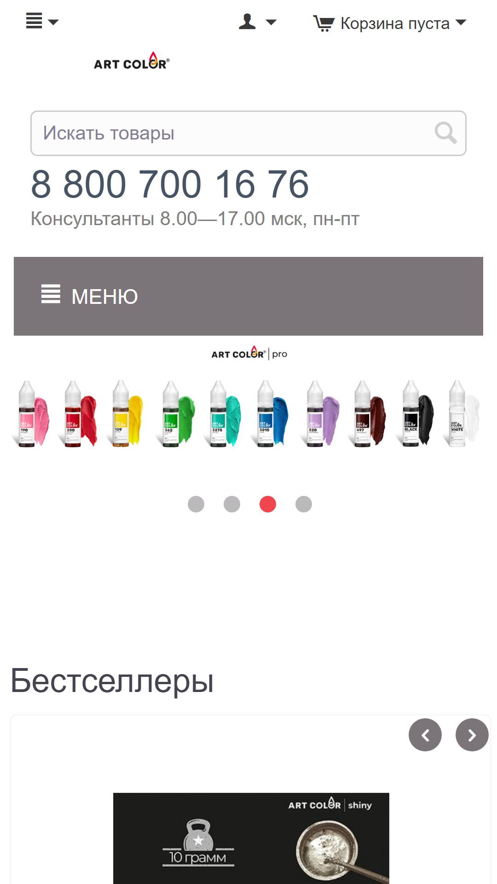
Task: Expand dropdown arrow beside the account icon
Action: [271, 22]
